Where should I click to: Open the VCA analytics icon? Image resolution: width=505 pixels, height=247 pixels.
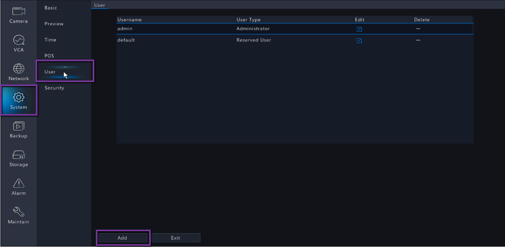click(x=19, y=40)
